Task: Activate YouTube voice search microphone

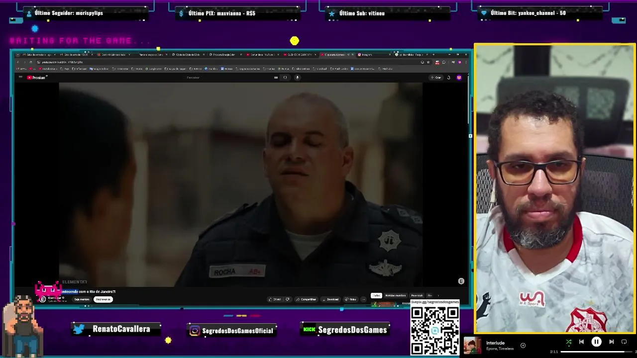Action: pyautogui.click(x=298, y=78)
